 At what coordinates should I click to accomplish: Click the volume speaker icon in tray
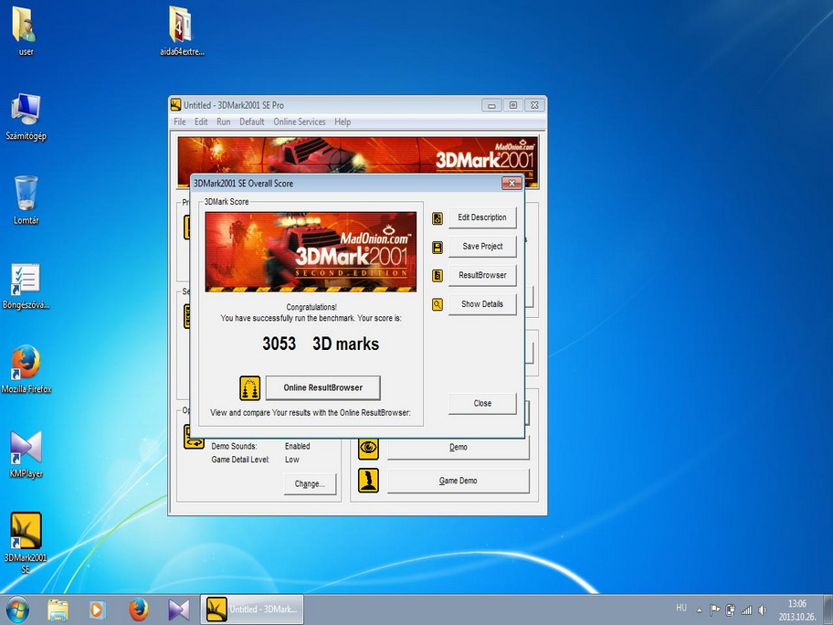click(x=763, y=610)
